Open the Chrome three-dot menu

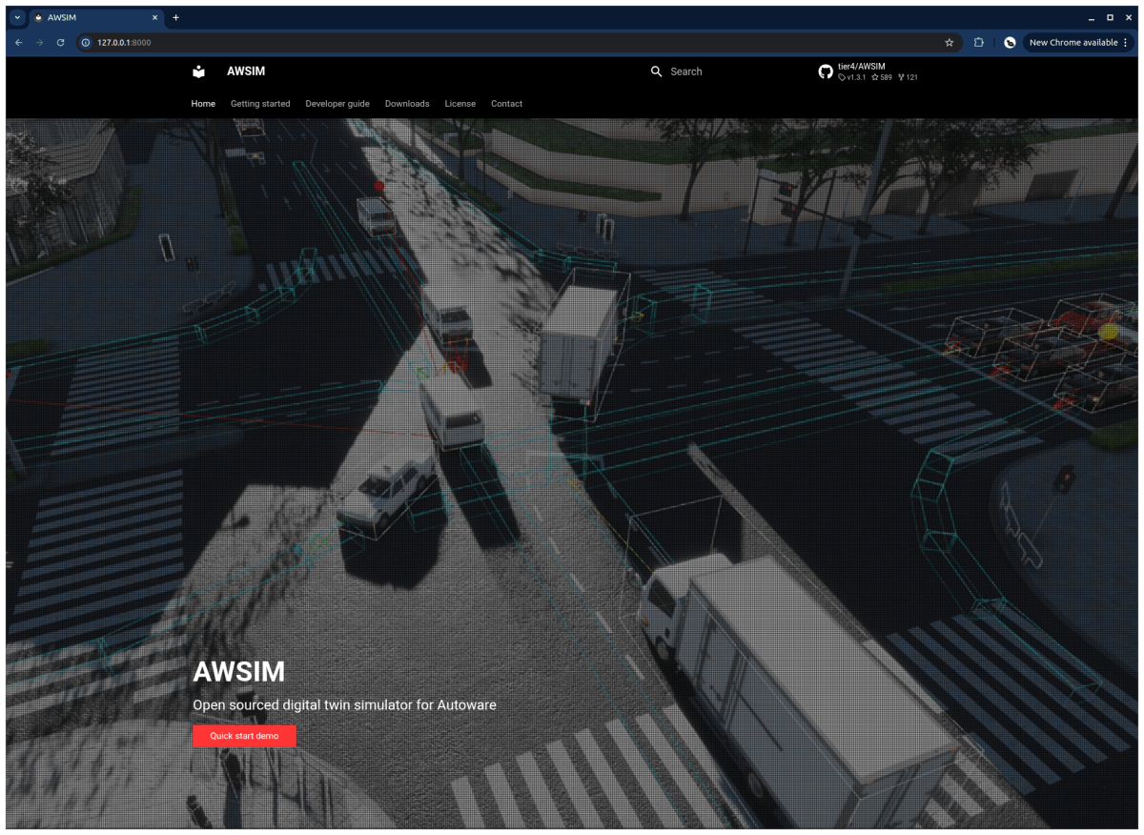[1126, 43]
